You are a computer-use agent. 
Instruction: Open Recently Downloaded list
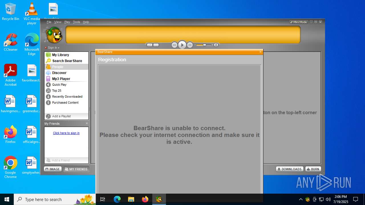[x=66, y=97]
